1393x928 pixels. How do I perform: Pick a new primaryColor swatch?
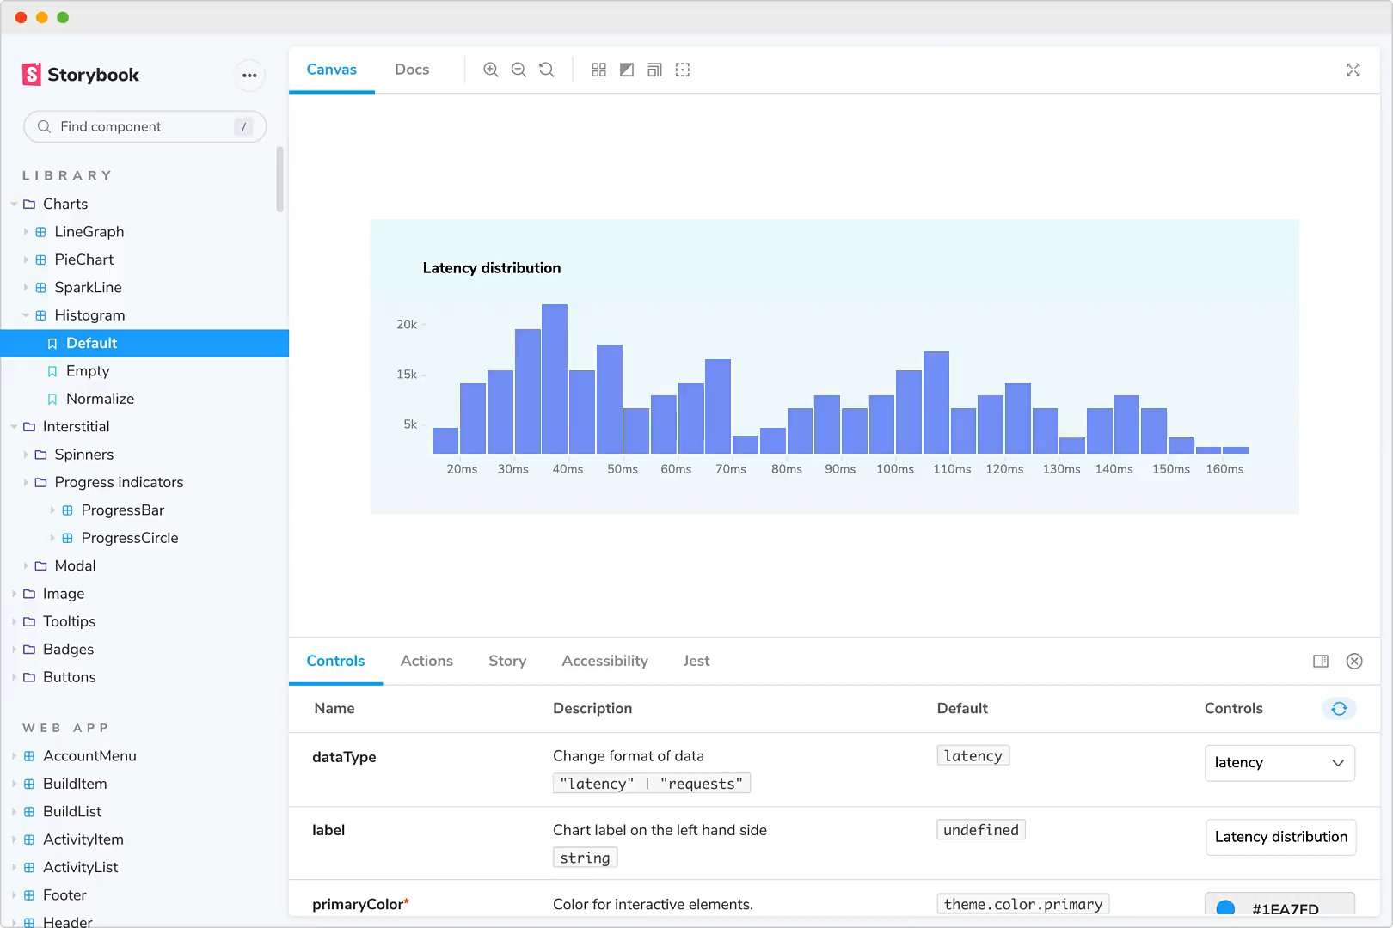[1227, 905]
